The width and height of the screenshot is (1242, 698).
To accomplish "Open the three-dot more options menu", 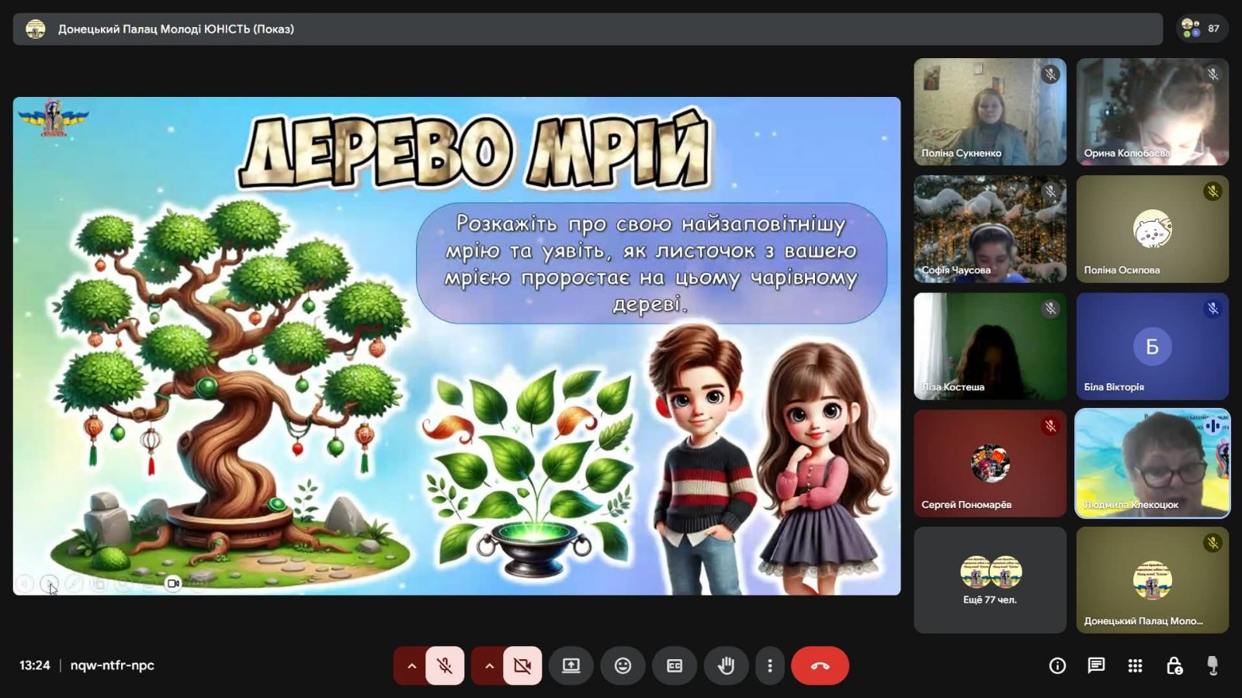I will [x=770, y=665].
